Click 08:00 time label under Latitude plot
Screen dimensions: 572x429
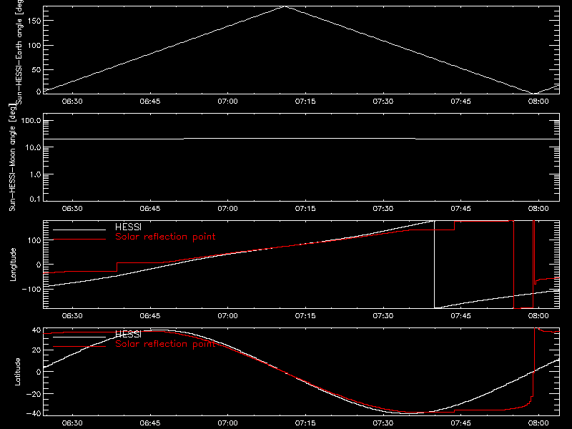pos(538,423)
